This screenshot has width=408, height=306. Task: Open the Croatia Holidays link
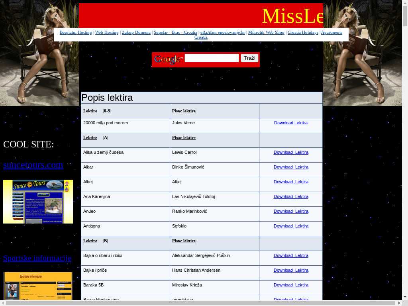tap(303, 32)
